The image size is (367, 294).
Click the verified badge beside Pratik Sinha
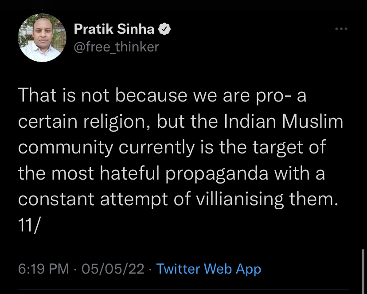tap(165, 30)
